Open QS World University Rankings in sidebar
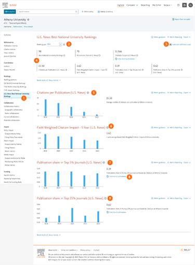 15,83
